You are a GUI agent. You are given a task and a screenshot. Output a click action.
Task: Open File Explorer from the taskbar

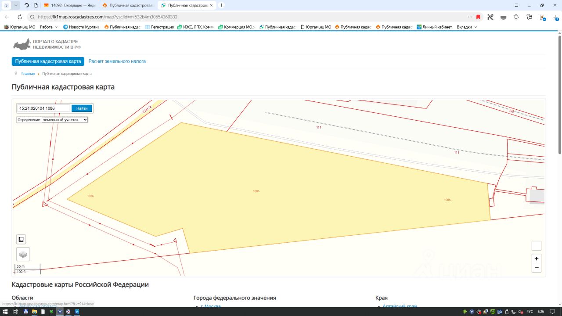click(x=34, y=312)
